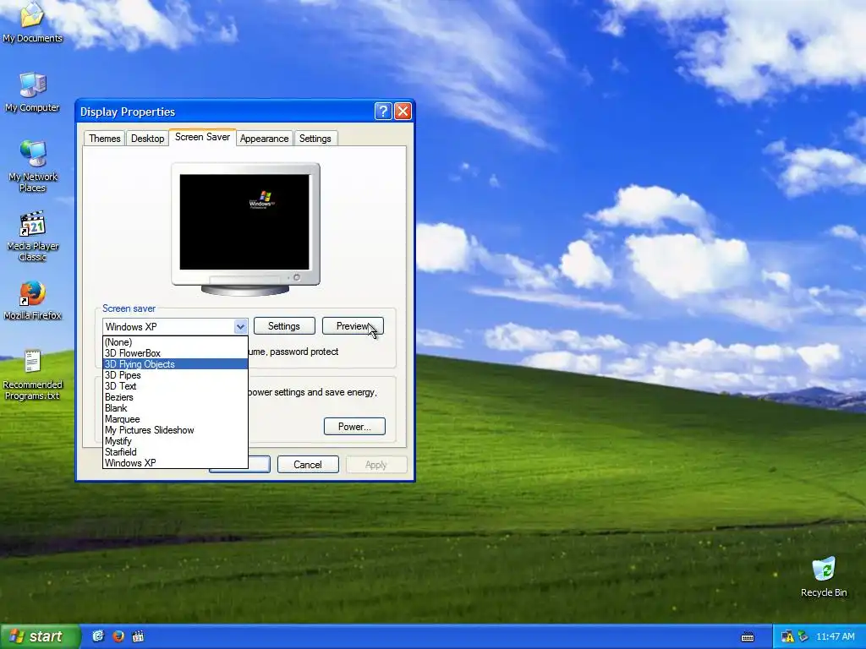Choose (None) from screen saver list

point(175,342)
